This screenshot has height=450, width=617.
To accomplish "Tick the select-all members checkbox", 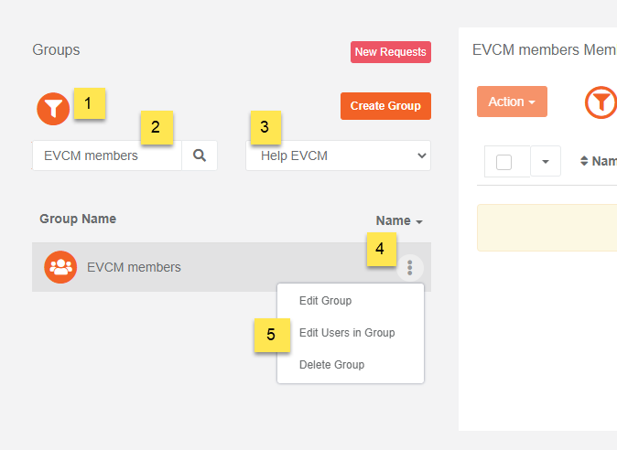I will 503,162.
